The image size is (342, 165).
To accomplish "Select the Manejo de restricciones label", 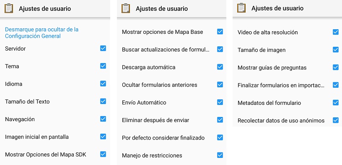I will click(152, 155).
